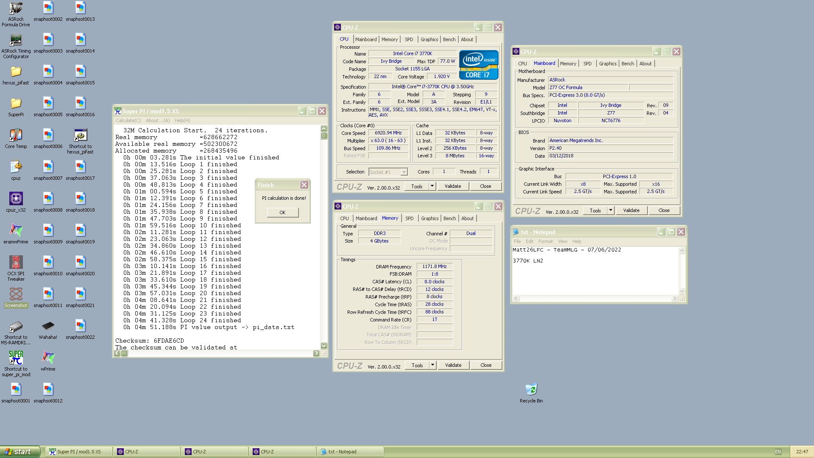Viewport: 814px width, 458px height.
Task: Switch to SPD tab in top CPU-Z window
Action: (409, 39)
